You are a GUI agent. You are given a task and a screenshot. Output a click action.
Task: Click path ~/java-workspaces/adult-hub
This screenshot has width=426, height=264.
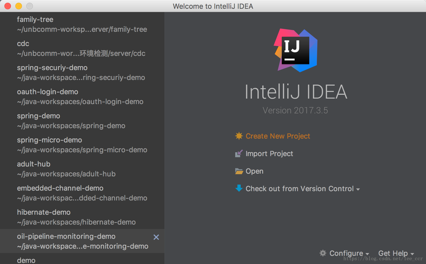click(x=66, y=174)
